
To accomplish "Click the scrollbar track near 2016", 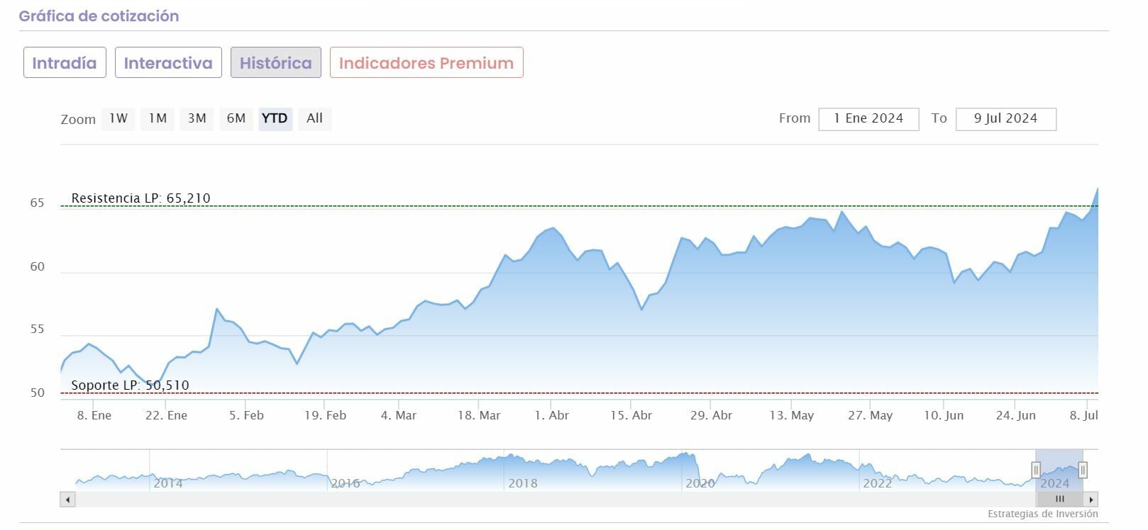I will click(346, 500).
